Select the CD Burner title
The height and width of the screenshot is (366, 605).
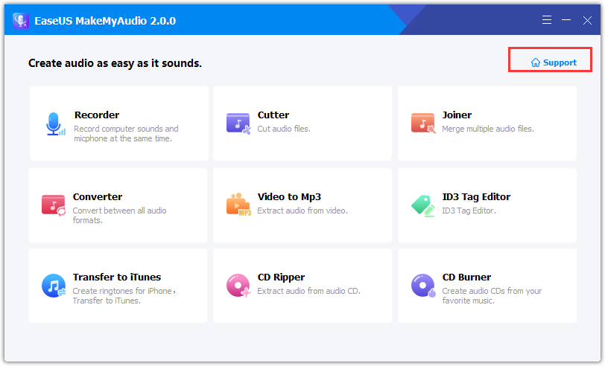pos(466,277)
